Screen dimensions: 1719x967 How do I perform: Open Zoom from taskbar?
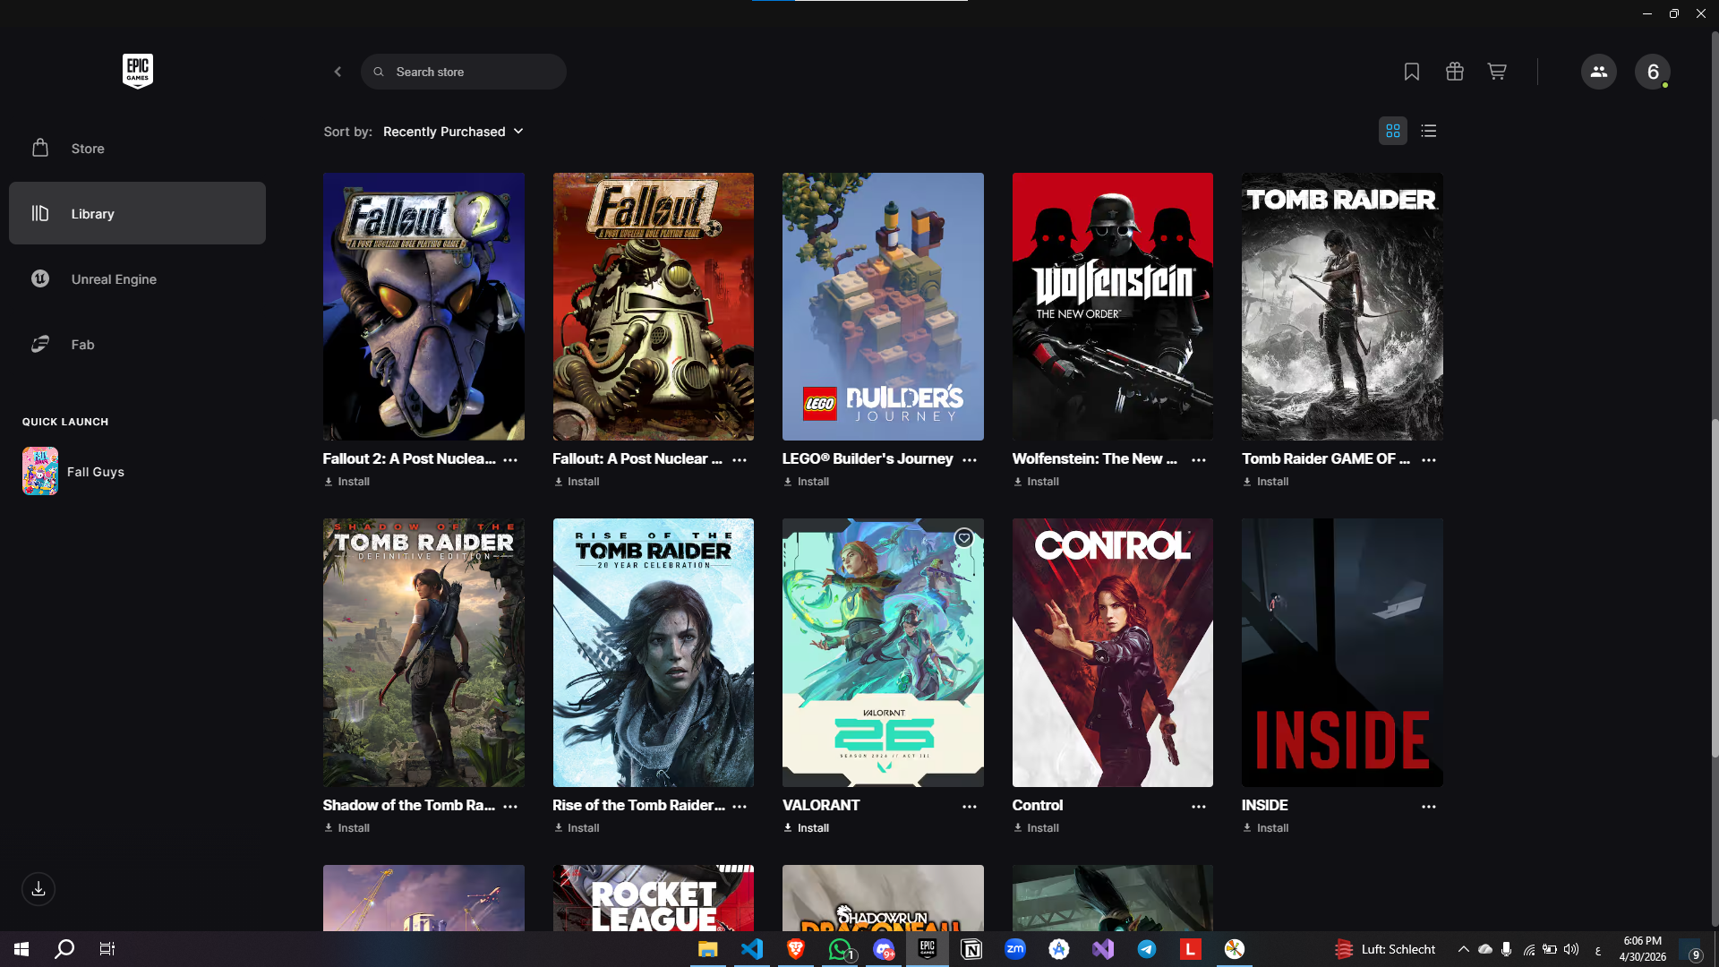[1015, 949]
